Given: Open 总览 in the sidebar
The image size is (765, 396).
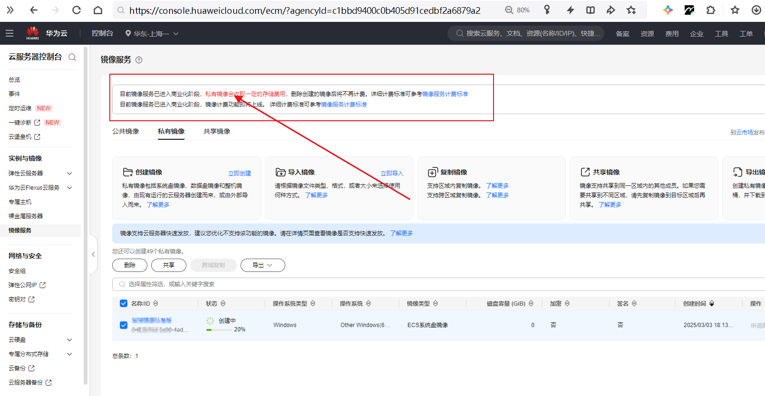Looking at the screenshot, I should (x=14, y=80).
